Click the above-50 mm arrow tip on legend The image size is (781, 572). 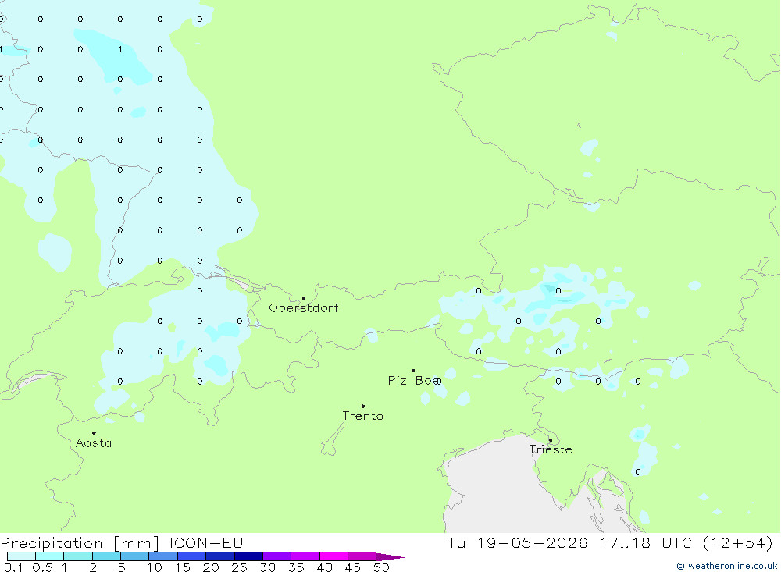[x=391, y=557]
